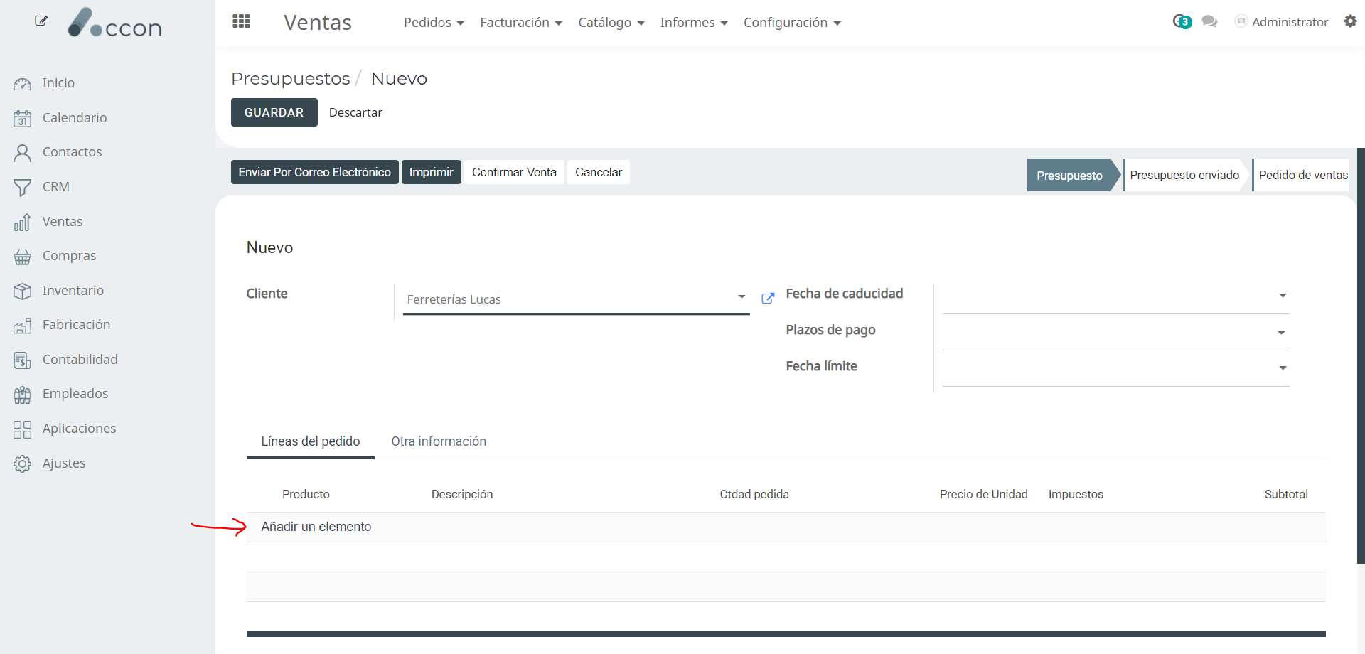Viewport: 1365px width, 654px height.
Task: Open CRM funnel icon in sidebar
Action: tap(22, 188)
